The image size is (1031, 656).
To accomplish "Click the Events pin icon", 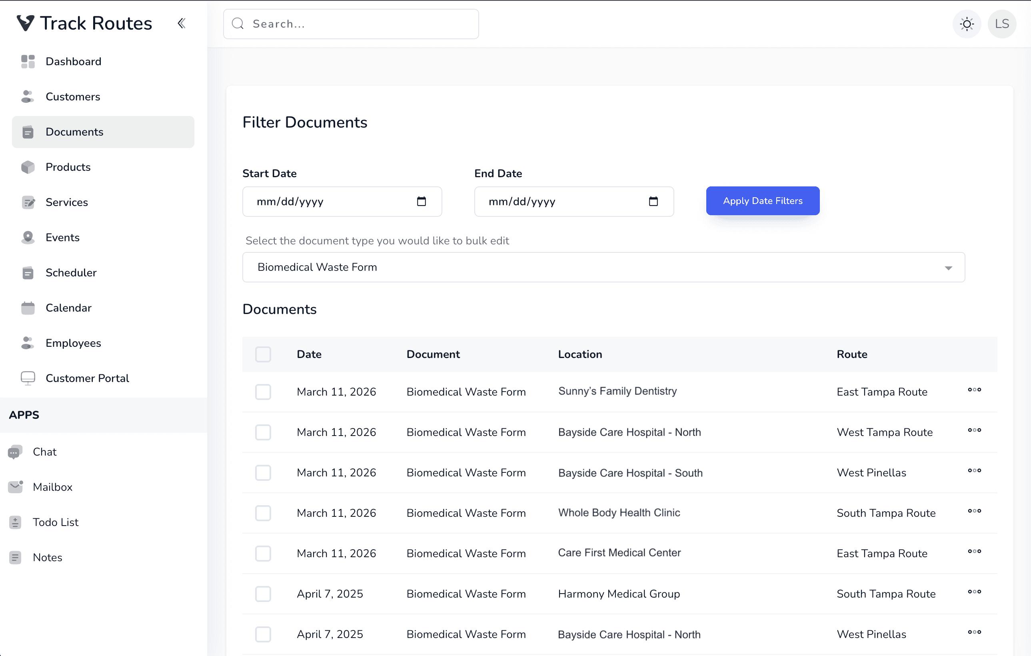I will (28, 237).
